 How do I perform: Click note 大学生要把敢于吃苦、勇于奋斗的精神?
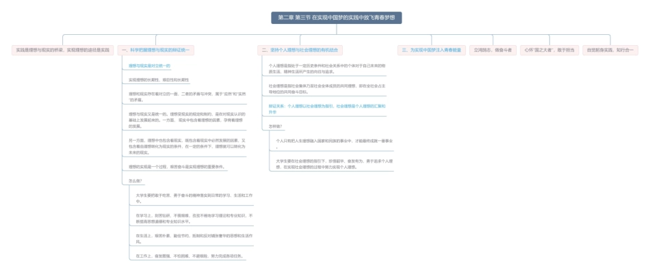[194, 198]
